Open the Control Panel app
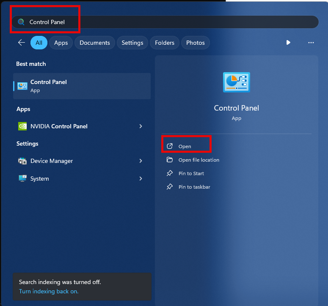 coord(185,146)
